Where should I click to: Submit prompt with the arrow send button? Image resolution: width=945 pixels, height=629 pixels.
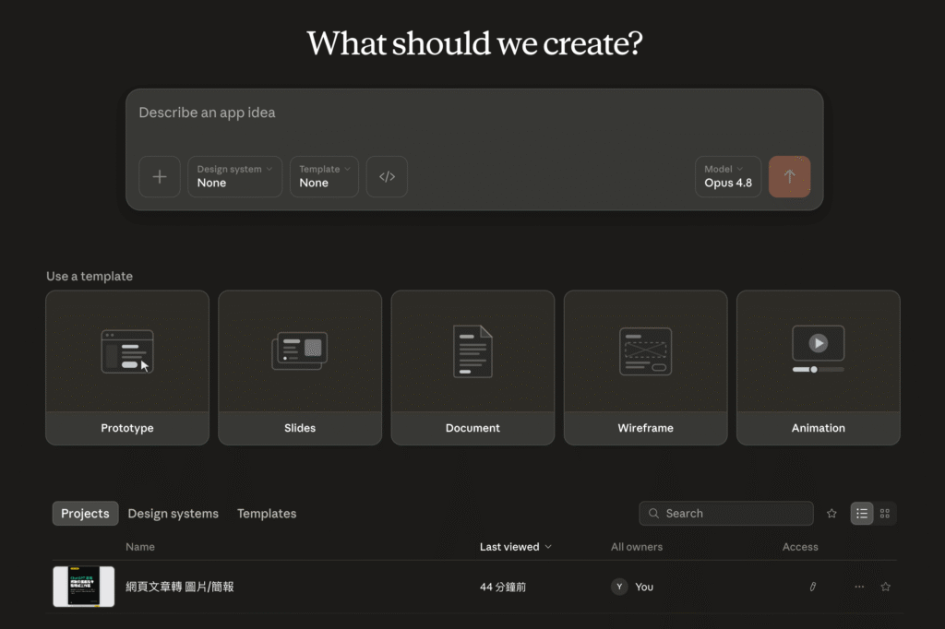click(x=790, y=176)
